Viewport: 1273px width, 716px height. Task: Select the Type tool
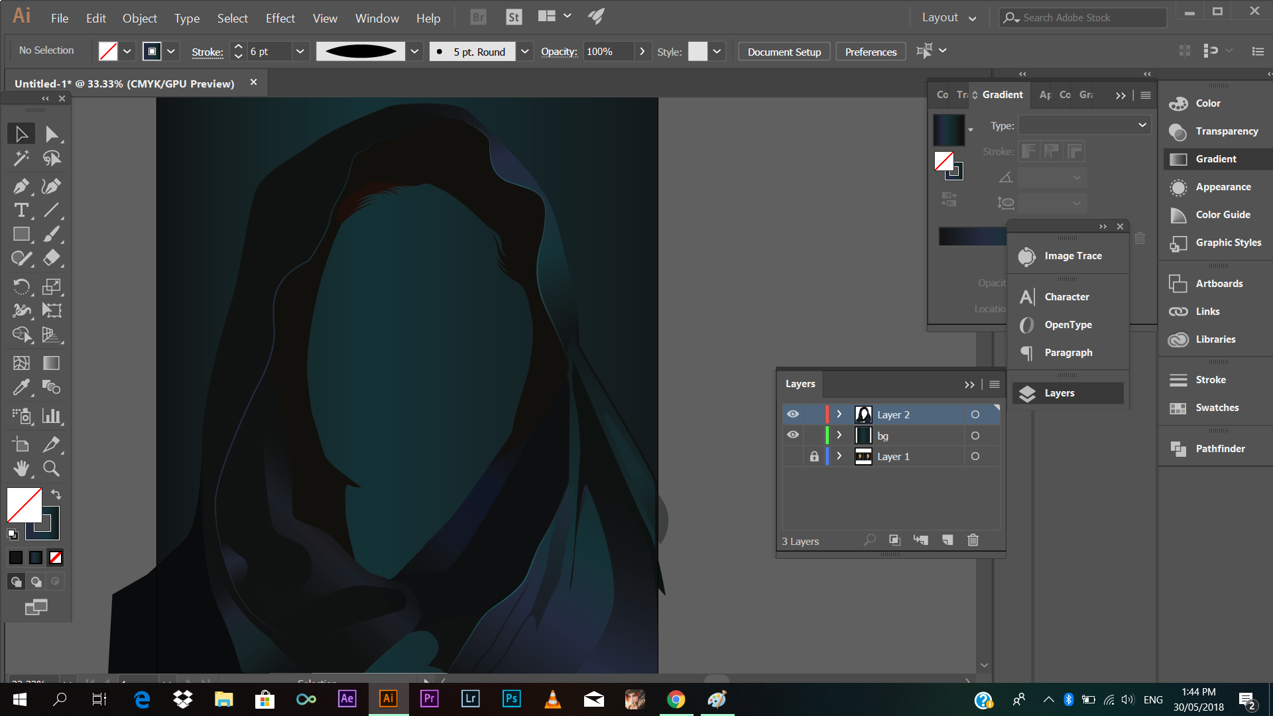pos(21,211)
